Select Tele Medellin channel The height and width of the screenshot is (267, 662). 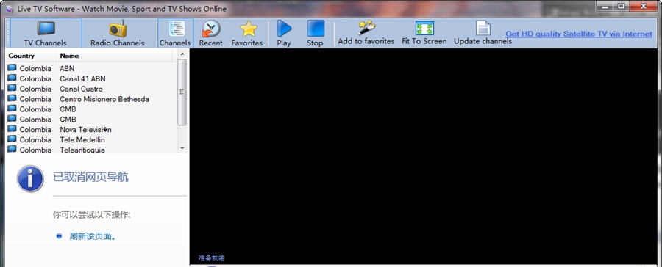point(92,140)
